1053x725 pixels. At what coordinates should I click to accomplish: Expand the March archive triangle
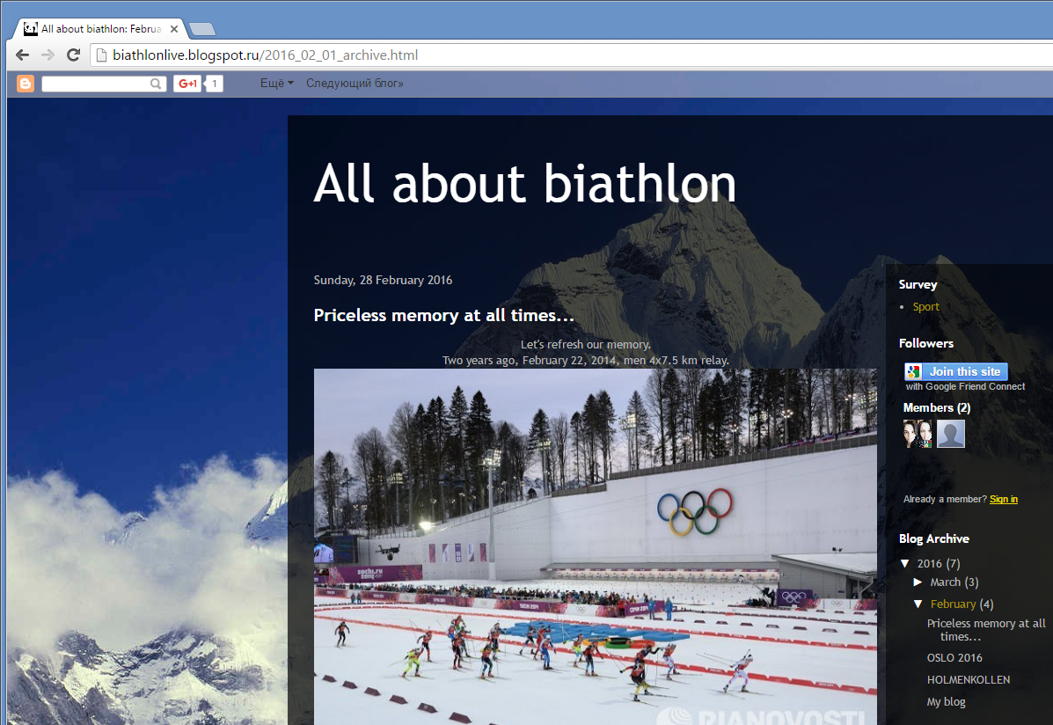point(918,582)
